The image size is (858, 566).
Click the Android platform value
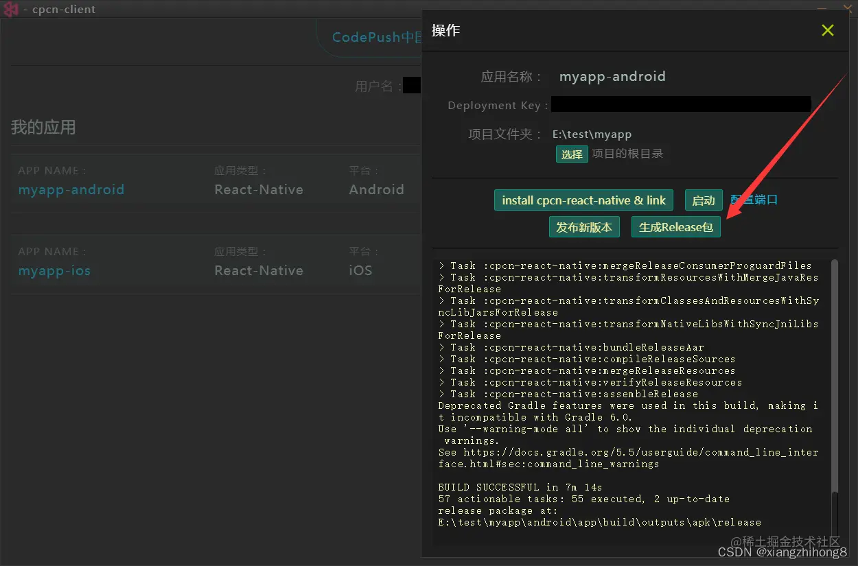376,189
